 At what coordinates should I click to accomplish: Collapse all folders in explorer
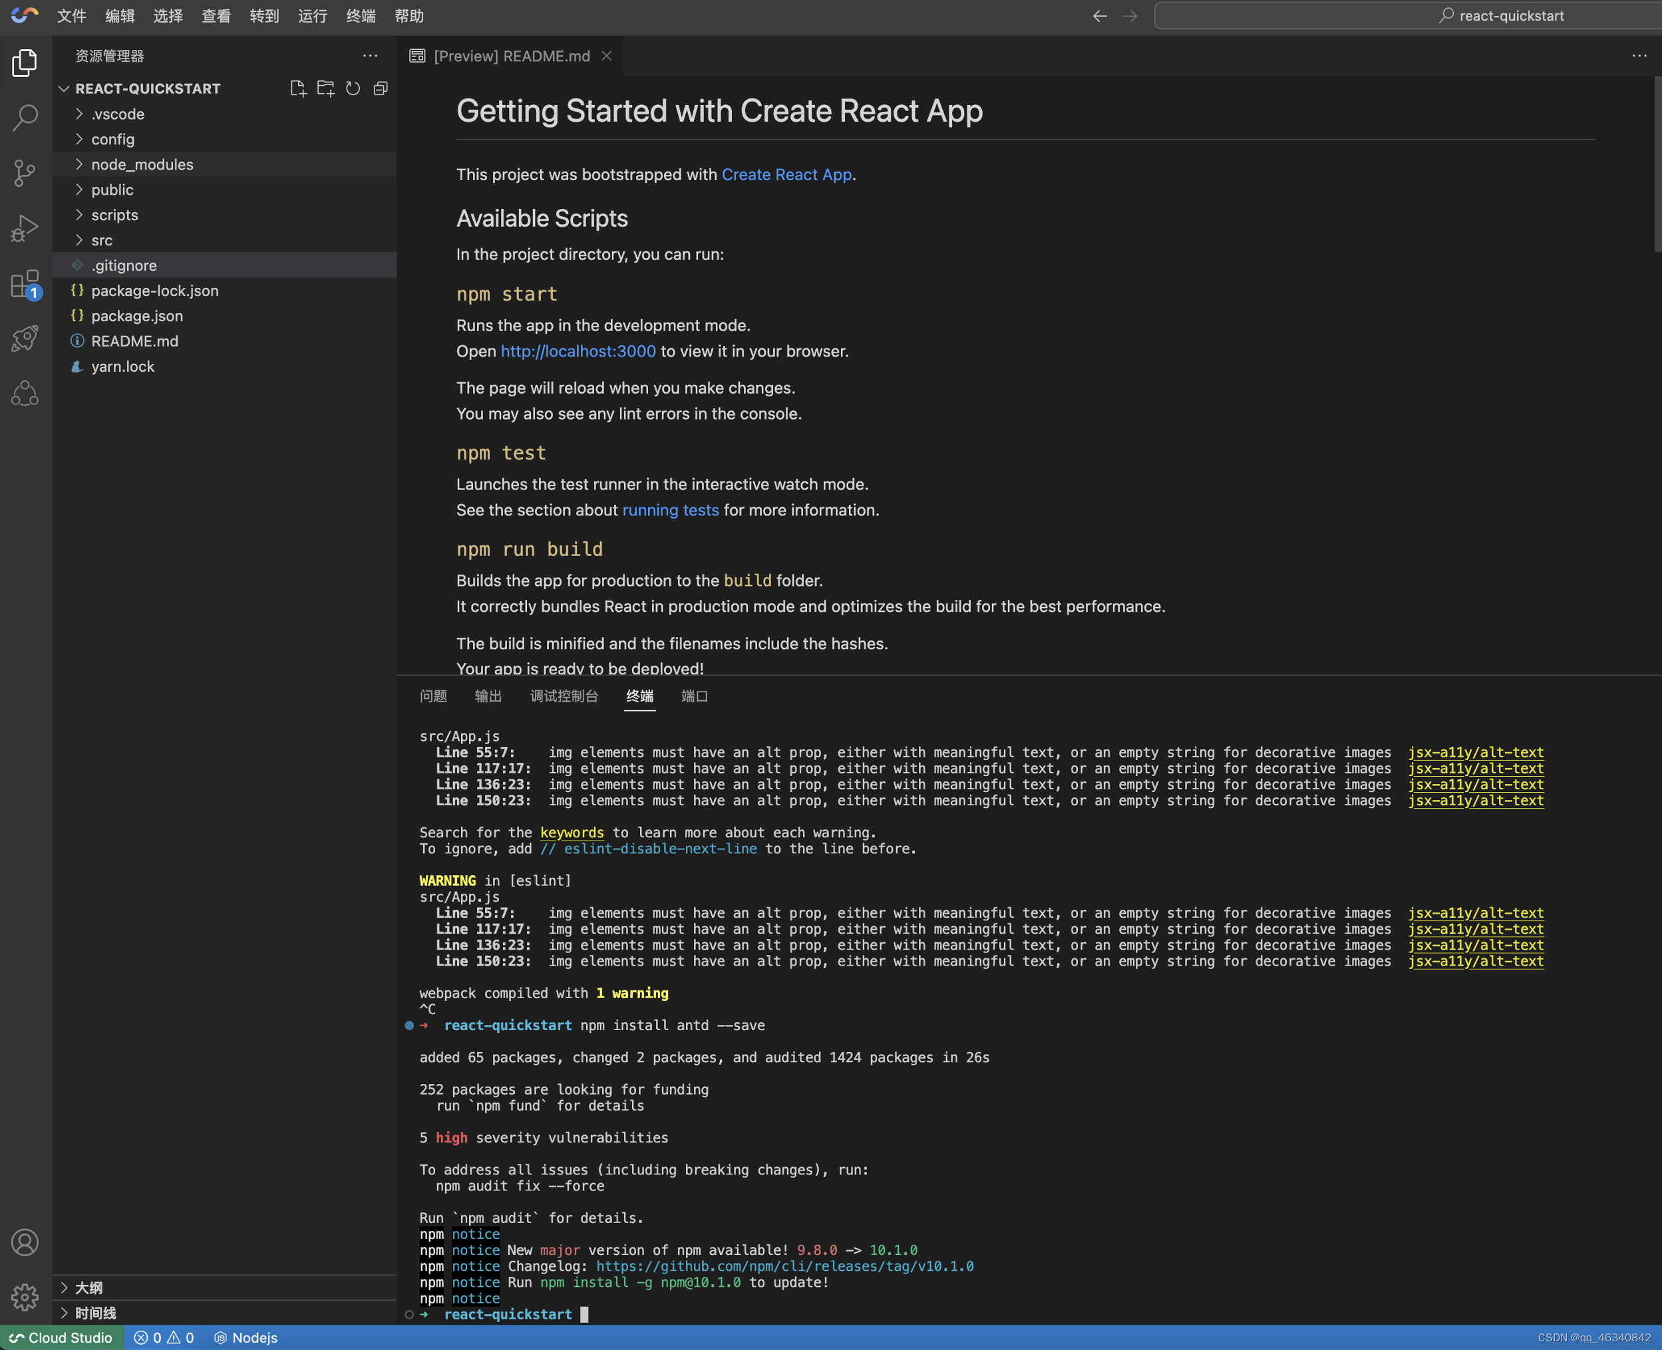pyautogui.click(x=381, y=88)
